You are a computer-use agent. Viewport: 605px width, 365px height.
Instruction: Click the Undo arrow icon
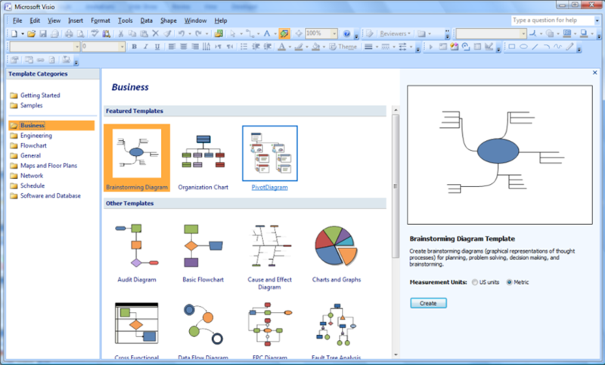click(x=181, y=33)
